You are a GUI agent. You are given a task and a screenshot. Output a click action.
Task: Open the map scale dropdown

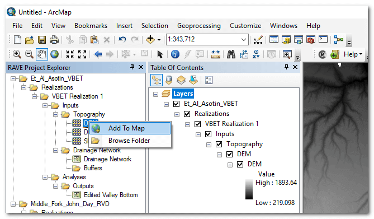[x=244, y=39]
